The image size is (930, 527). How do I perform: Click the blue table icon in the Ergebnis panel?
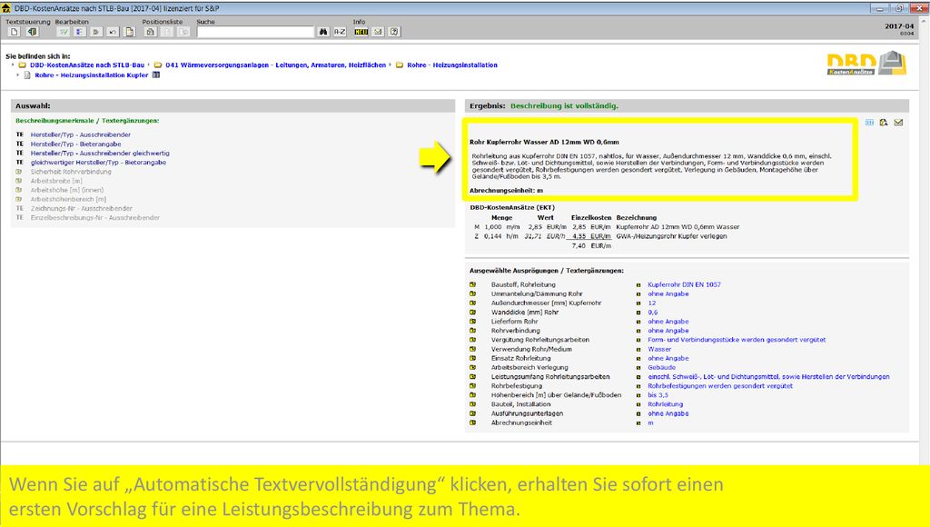869,123
